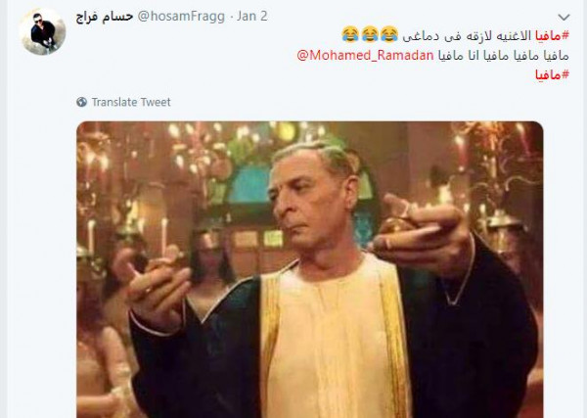The width and height of the screenshot is (587, 418).
Task: Click the display name حسام فراج
Action: tap(105, 17)
